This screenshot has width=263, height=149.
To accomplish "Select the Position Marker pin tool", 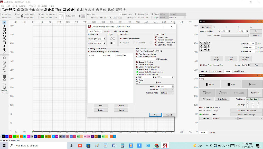I will point(4,49).
